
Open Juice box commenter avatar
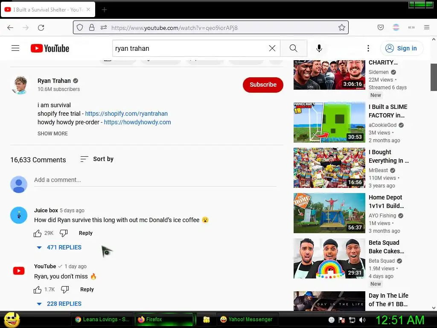pos(19,215)
